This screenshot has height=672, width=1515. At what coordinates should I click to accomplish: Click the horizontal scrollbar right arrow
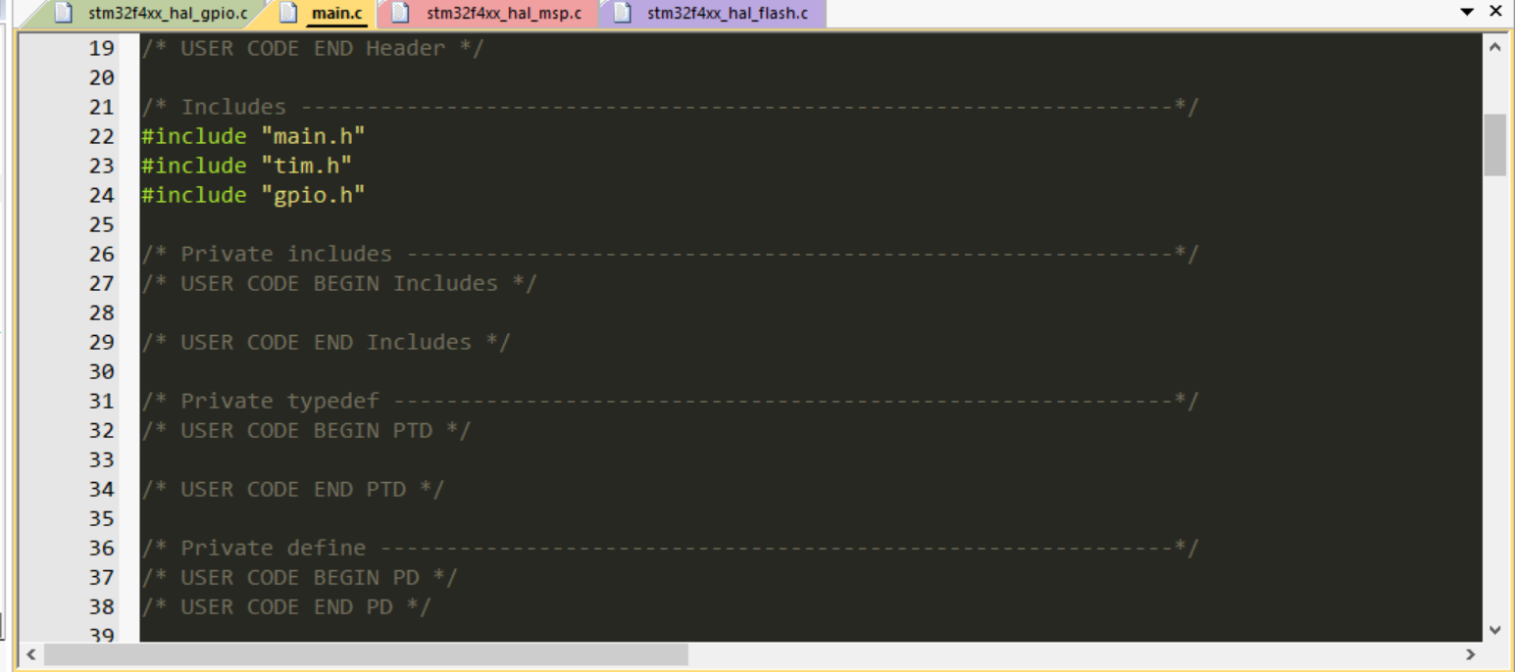point(1470,653)
